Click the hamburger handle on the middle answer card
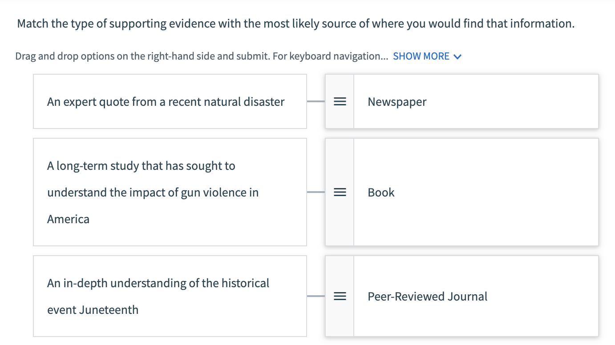 (340, 192)
